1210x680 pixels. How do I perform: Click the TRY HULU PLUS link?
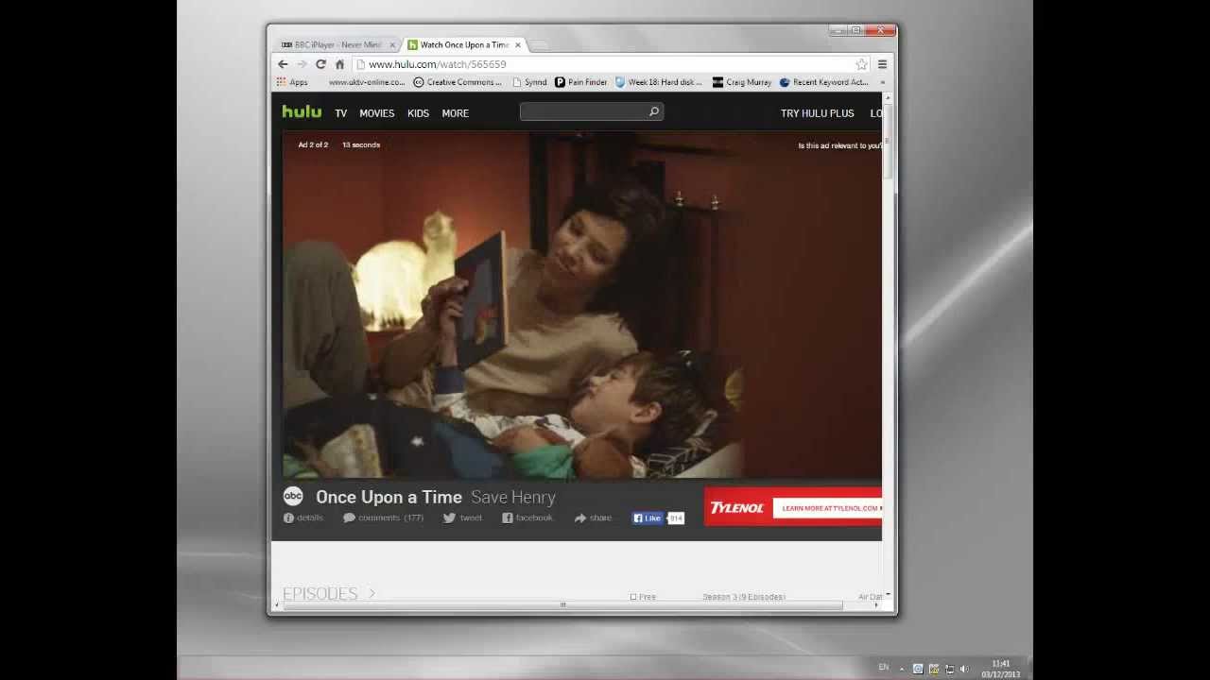coord(817,113)
